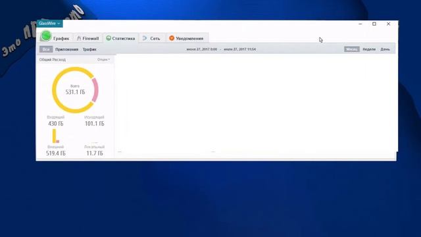Click the 11.7 ГБ local value
The width and height of the screenshot is (421, 237).
(x=95, y=153)
